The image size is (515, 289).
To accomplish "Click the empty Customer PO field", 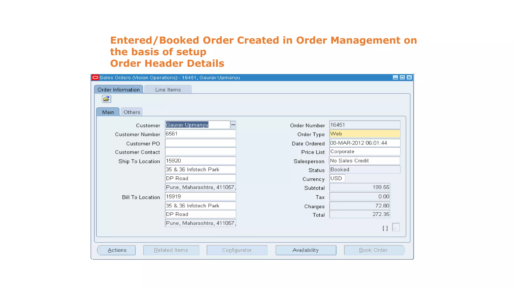I will (x=200, y=143).
